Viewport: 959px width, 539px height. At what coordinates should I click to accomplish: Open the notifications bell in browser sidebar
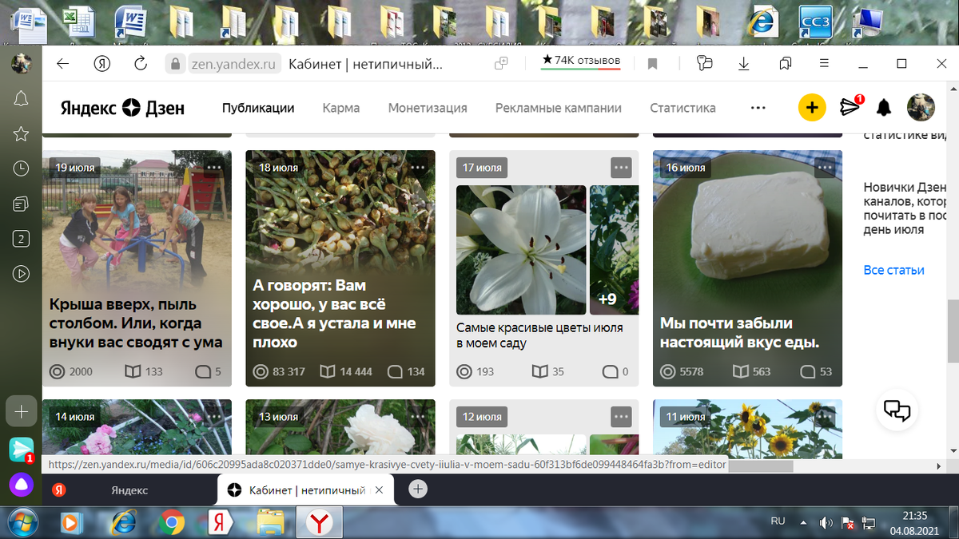22,99
